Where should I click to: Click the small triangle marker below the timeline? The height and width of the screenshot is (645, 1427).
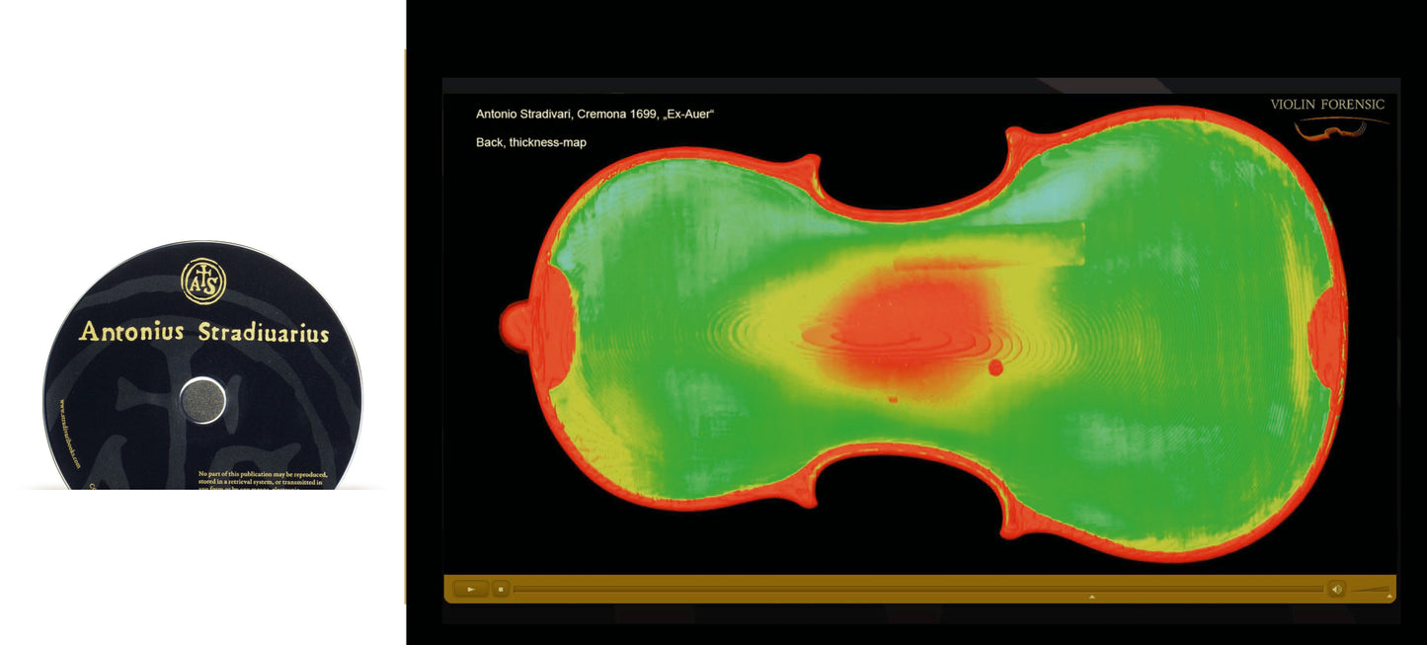[1091, 598]
